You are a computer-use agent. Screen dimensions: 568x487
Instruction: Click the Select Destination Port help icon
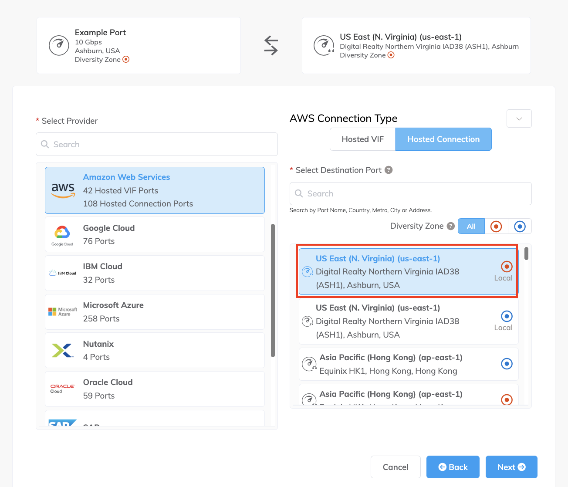[x=389, y=170]
